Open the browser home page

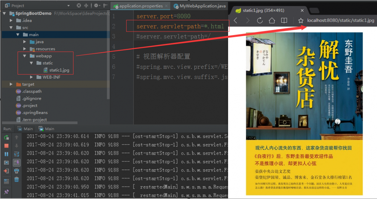272,21
